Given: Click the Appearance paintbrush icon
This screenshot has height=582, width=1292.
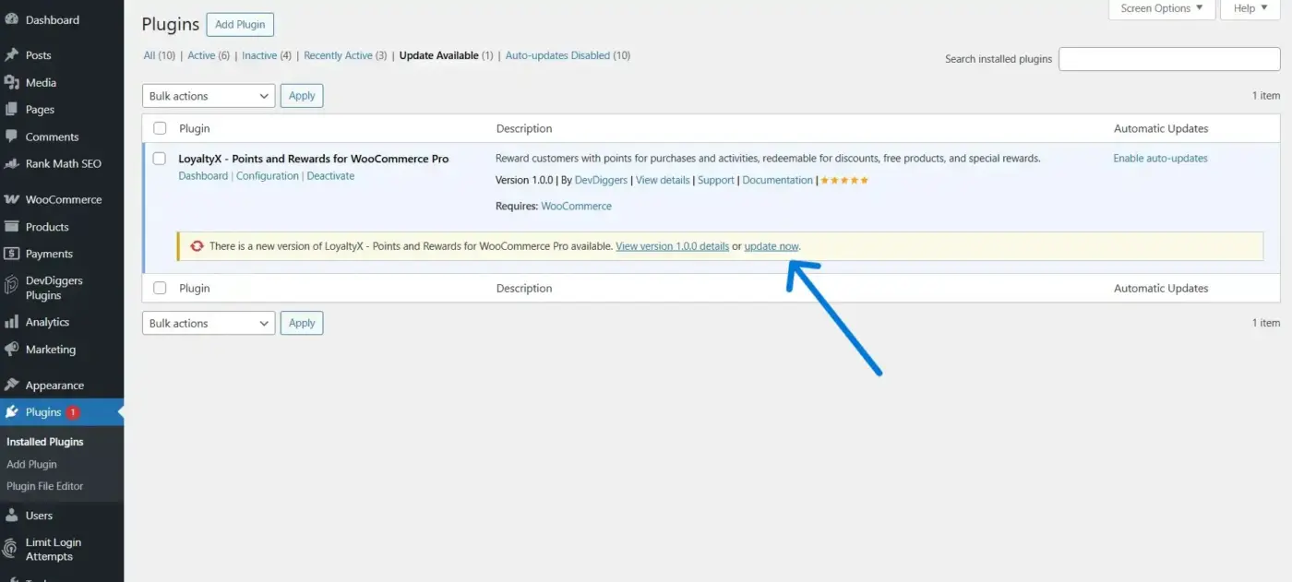Looking at the screenshot, I should pos(11,386).
